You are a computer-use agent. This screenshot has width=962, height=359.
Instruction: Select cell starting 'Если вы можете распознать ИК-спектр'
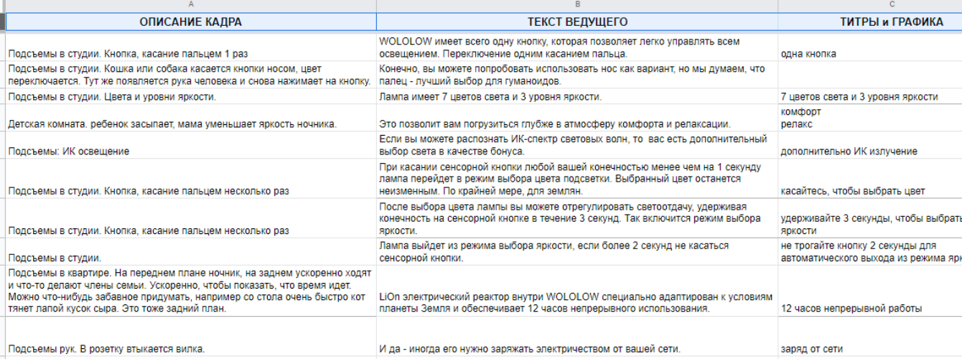577,145
